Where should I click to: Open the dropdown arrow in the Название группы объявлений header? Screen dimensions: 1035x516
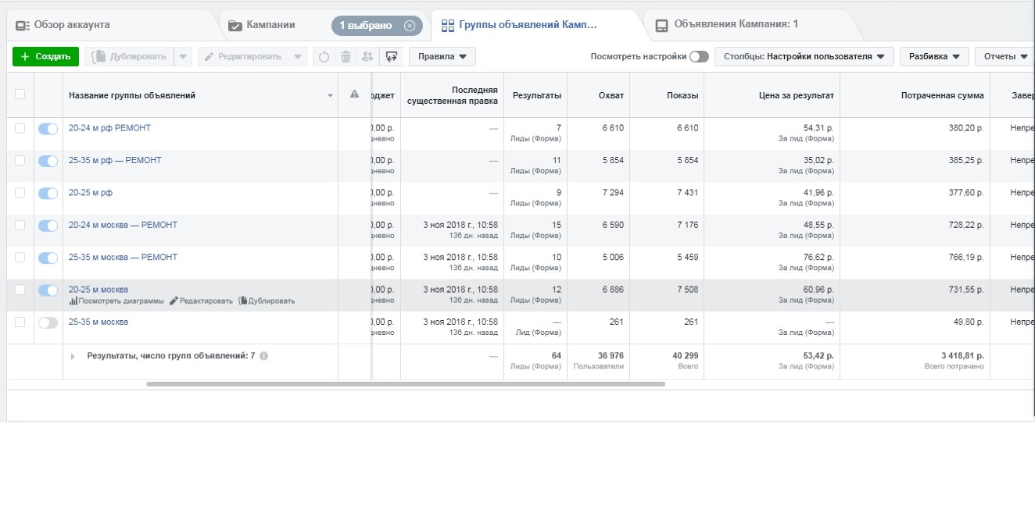[x=330, y=95]
